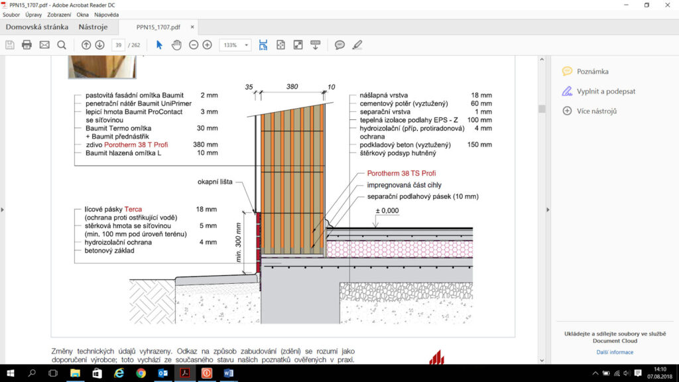Click the Další informace link
679x382 pixels.
(x=615, y=352)
